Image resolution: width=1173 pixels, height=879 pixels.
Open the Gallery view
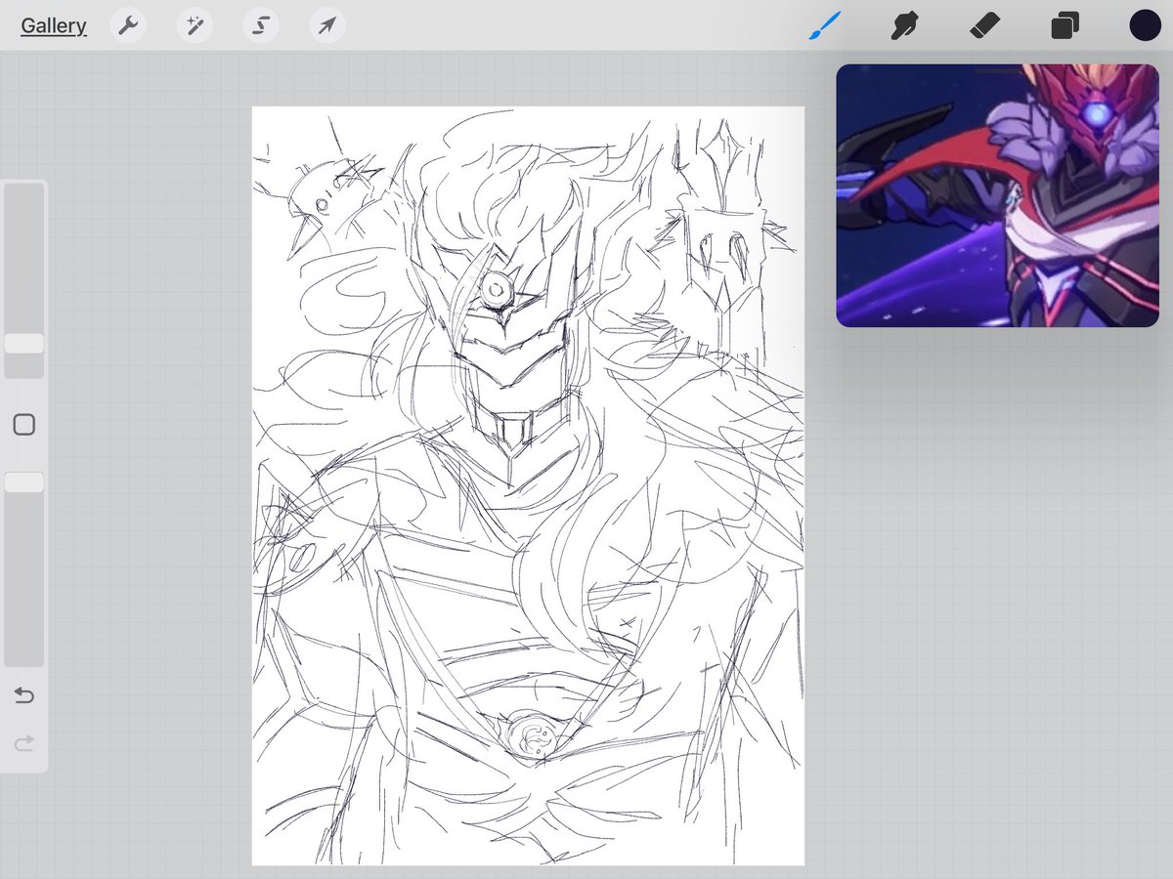(54, 26)
